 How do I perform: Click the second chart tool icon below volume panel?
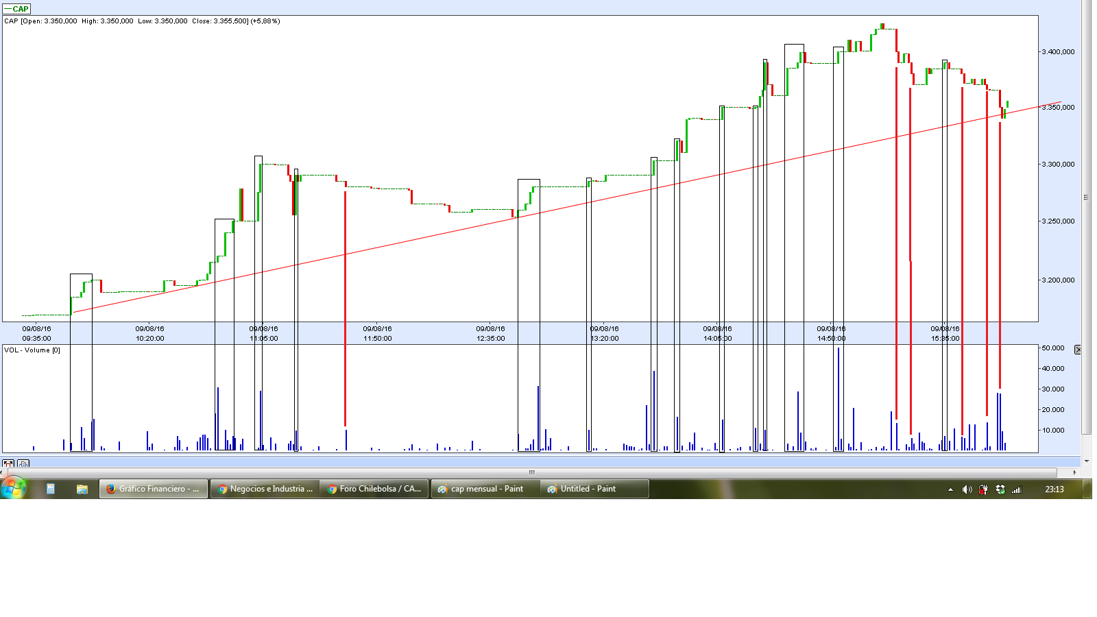23,464
